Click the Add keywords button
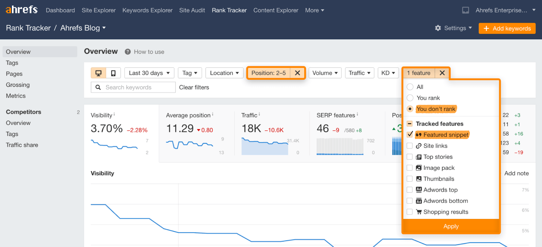 pyautogui.click(x=507, y=28)
